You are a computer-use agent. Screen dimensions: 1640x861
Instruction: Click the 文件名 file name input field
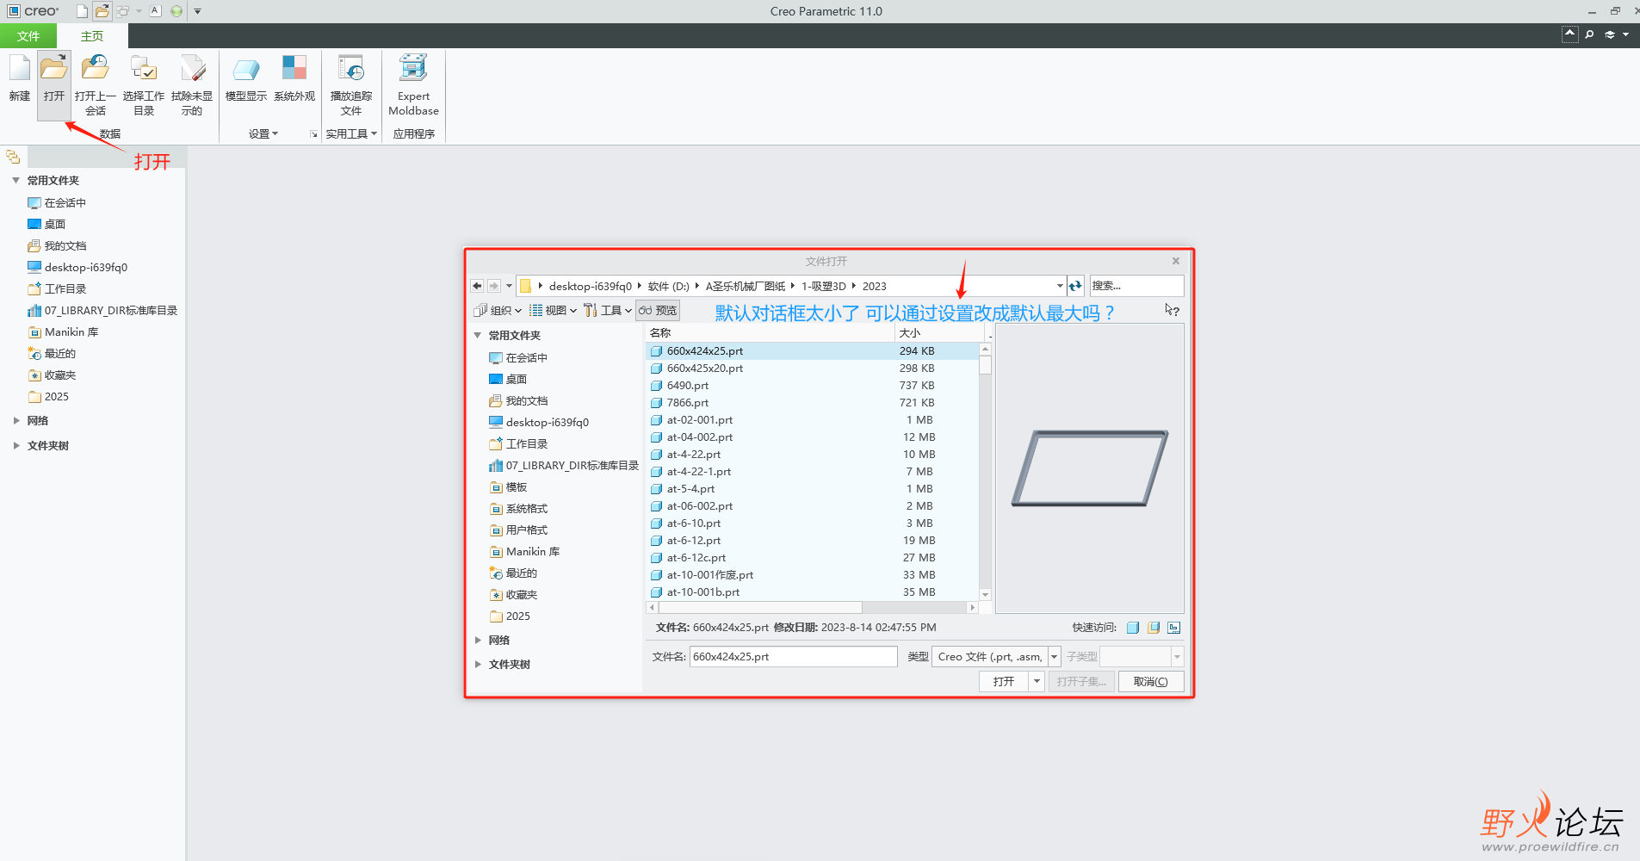(793, 657)
